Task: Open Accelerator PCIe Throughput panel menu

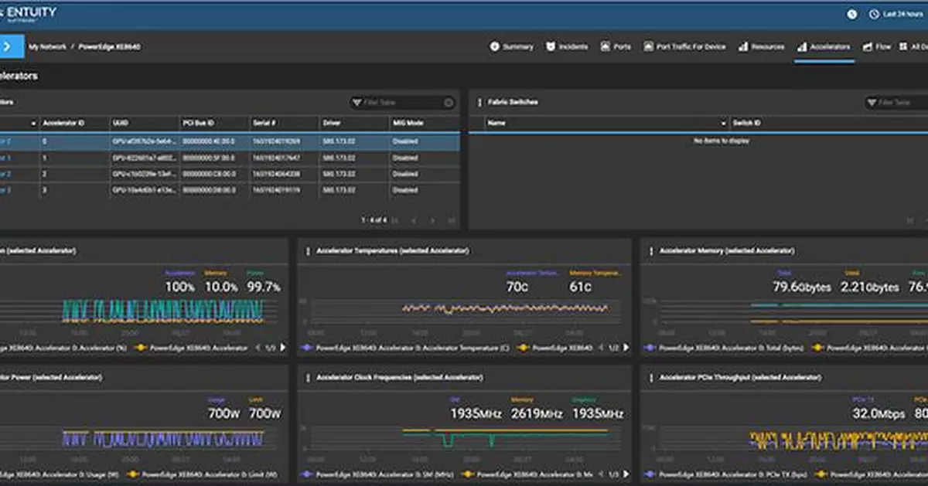Action: point(651,377)
